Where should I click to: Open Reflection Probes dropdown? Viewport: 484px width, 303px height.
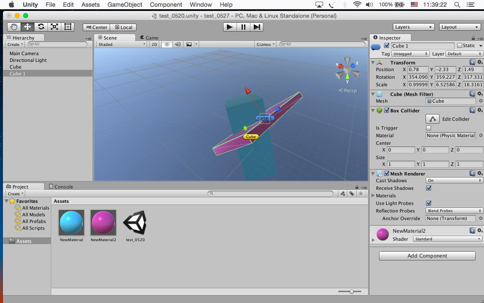pyautogui.click(x=454, y=211)
